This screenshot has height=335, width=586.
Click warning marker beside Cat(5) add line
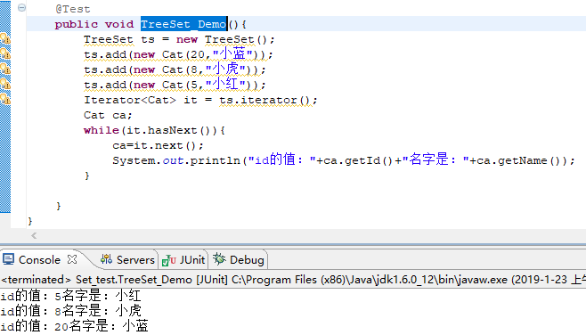pos(5,84)
